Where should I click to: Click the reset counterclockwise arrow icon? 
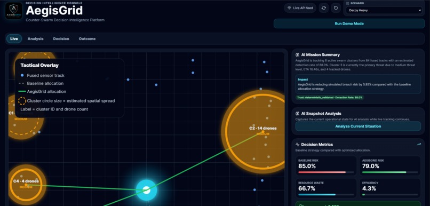click(336, 8)
